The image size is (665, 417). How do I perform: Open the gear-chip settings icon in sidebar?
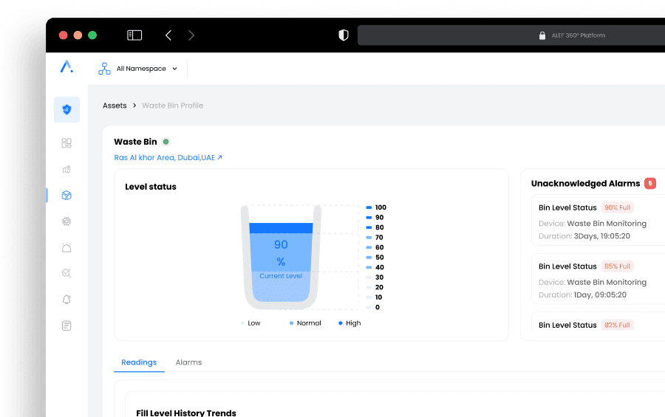coord(66,221)
